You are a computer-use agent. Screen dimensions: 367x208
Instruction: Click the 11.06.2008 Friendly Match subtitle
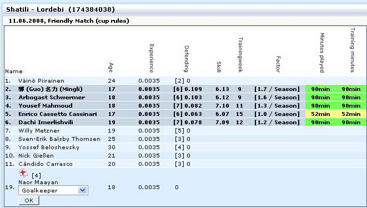69,21
